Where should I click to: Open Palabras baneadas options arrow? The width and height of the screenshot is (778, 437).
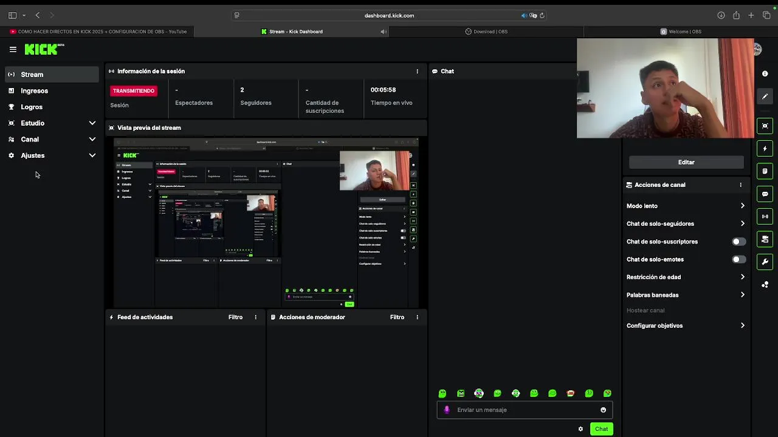coord(742,295)
